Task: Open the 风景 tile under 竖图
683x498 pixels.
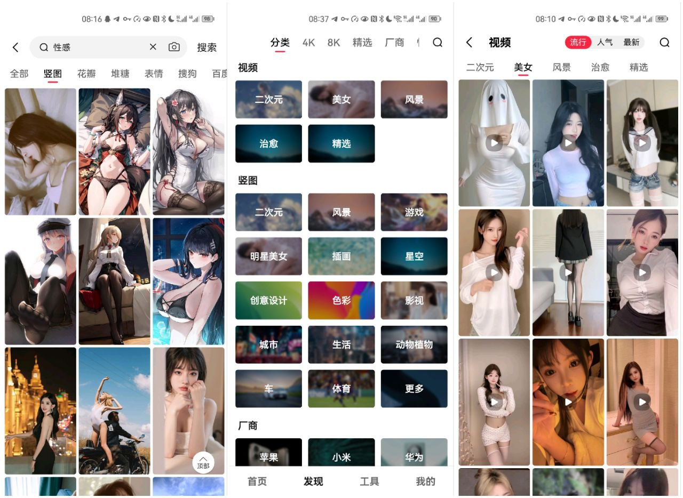Action: coord(341,212)
